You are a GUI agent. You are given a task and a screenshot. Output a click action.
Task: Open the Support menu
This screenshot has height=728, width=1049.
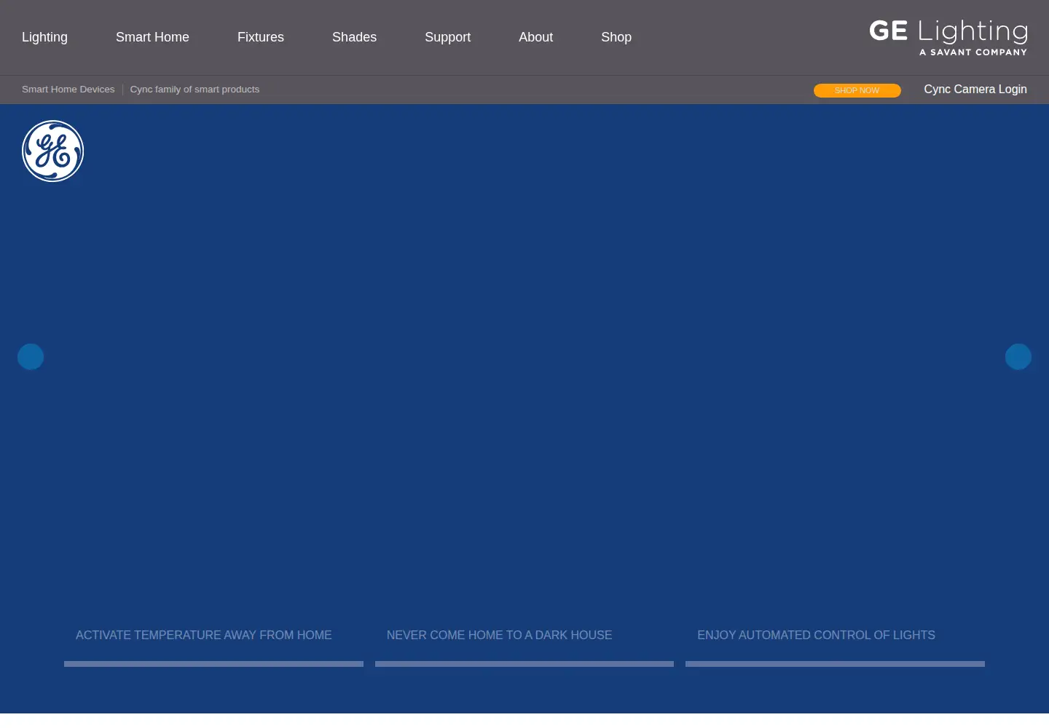point(447,37)
